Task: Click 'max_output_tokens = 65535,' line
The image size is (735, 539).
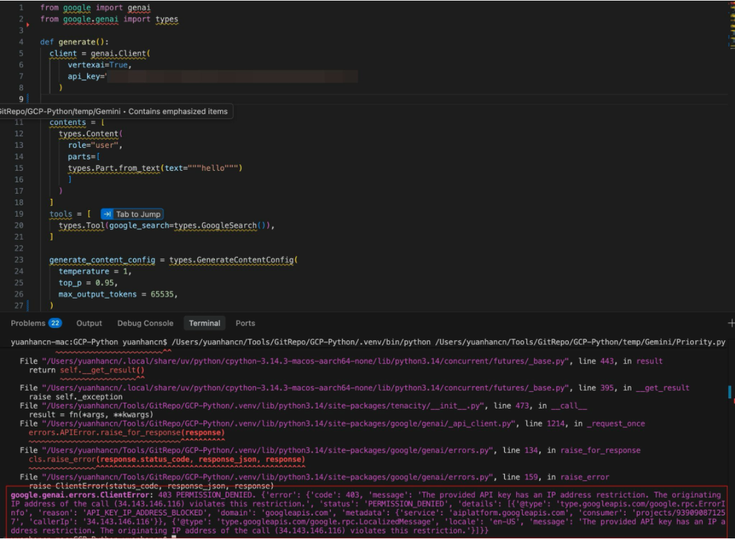Action: [118, 294]
